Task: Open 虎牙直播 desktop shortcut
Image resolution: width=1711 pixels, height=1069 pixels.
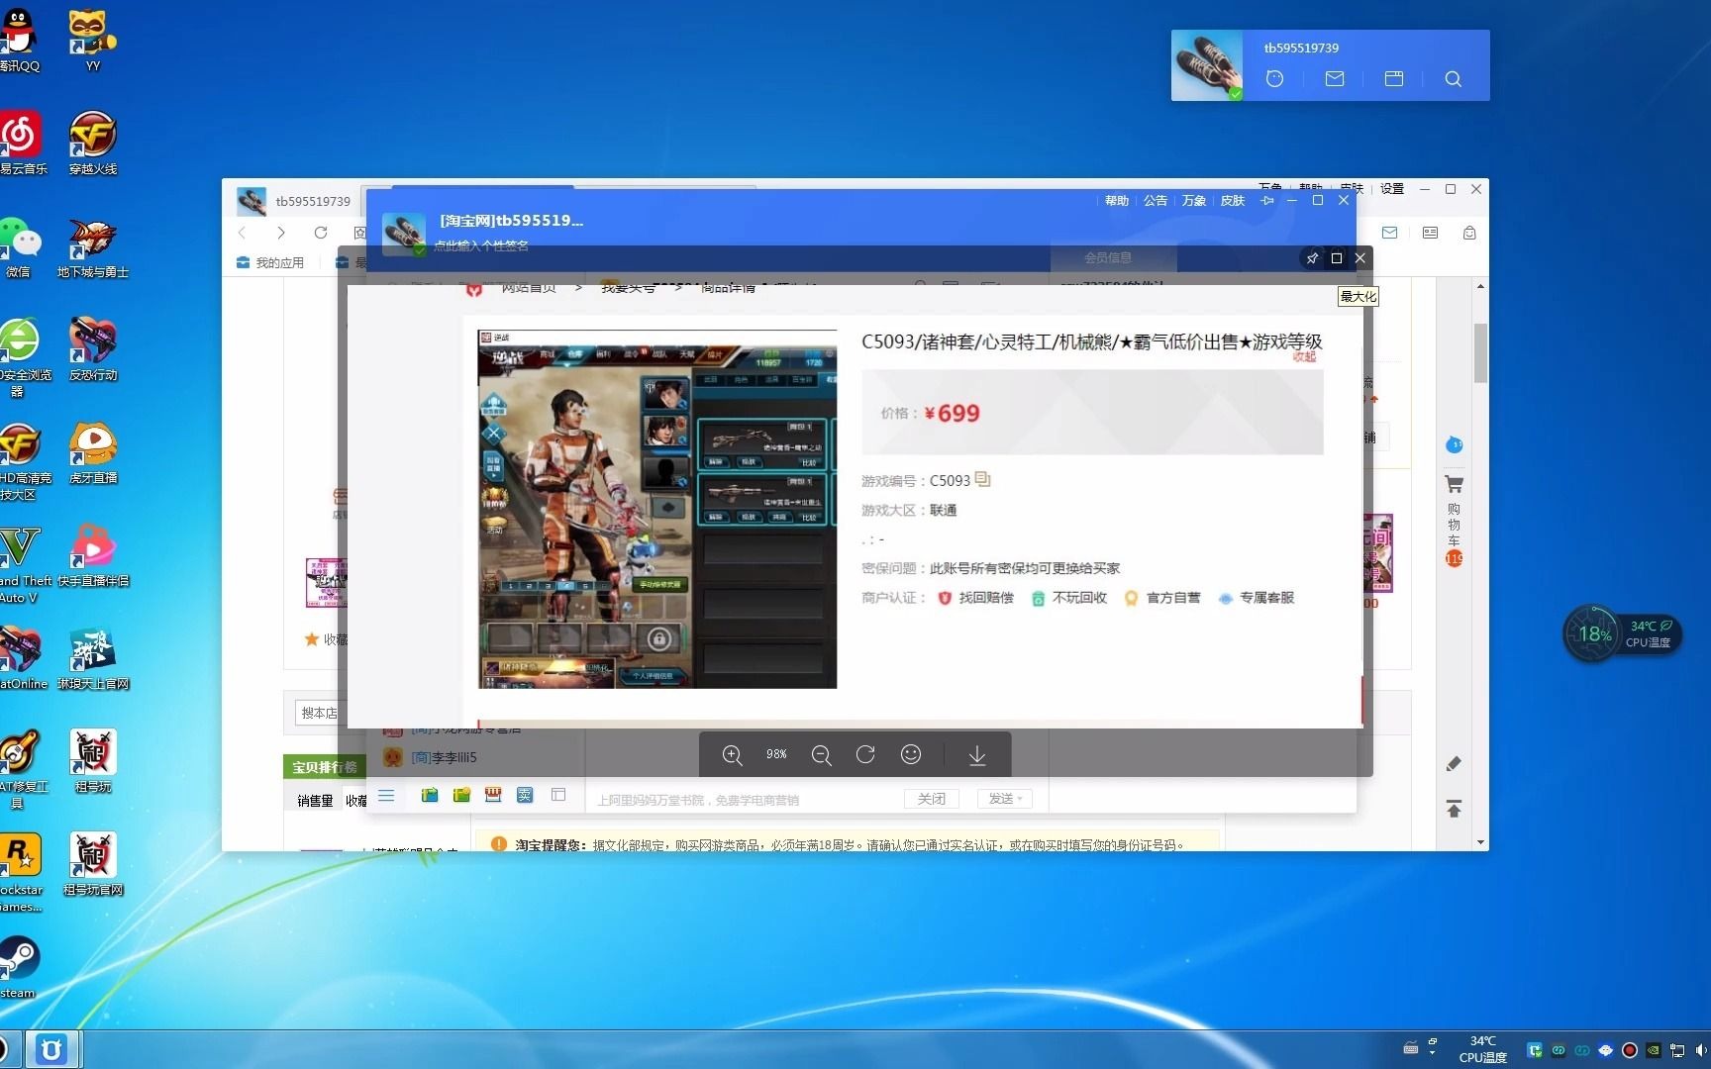Action: click(x=93, y=451)
